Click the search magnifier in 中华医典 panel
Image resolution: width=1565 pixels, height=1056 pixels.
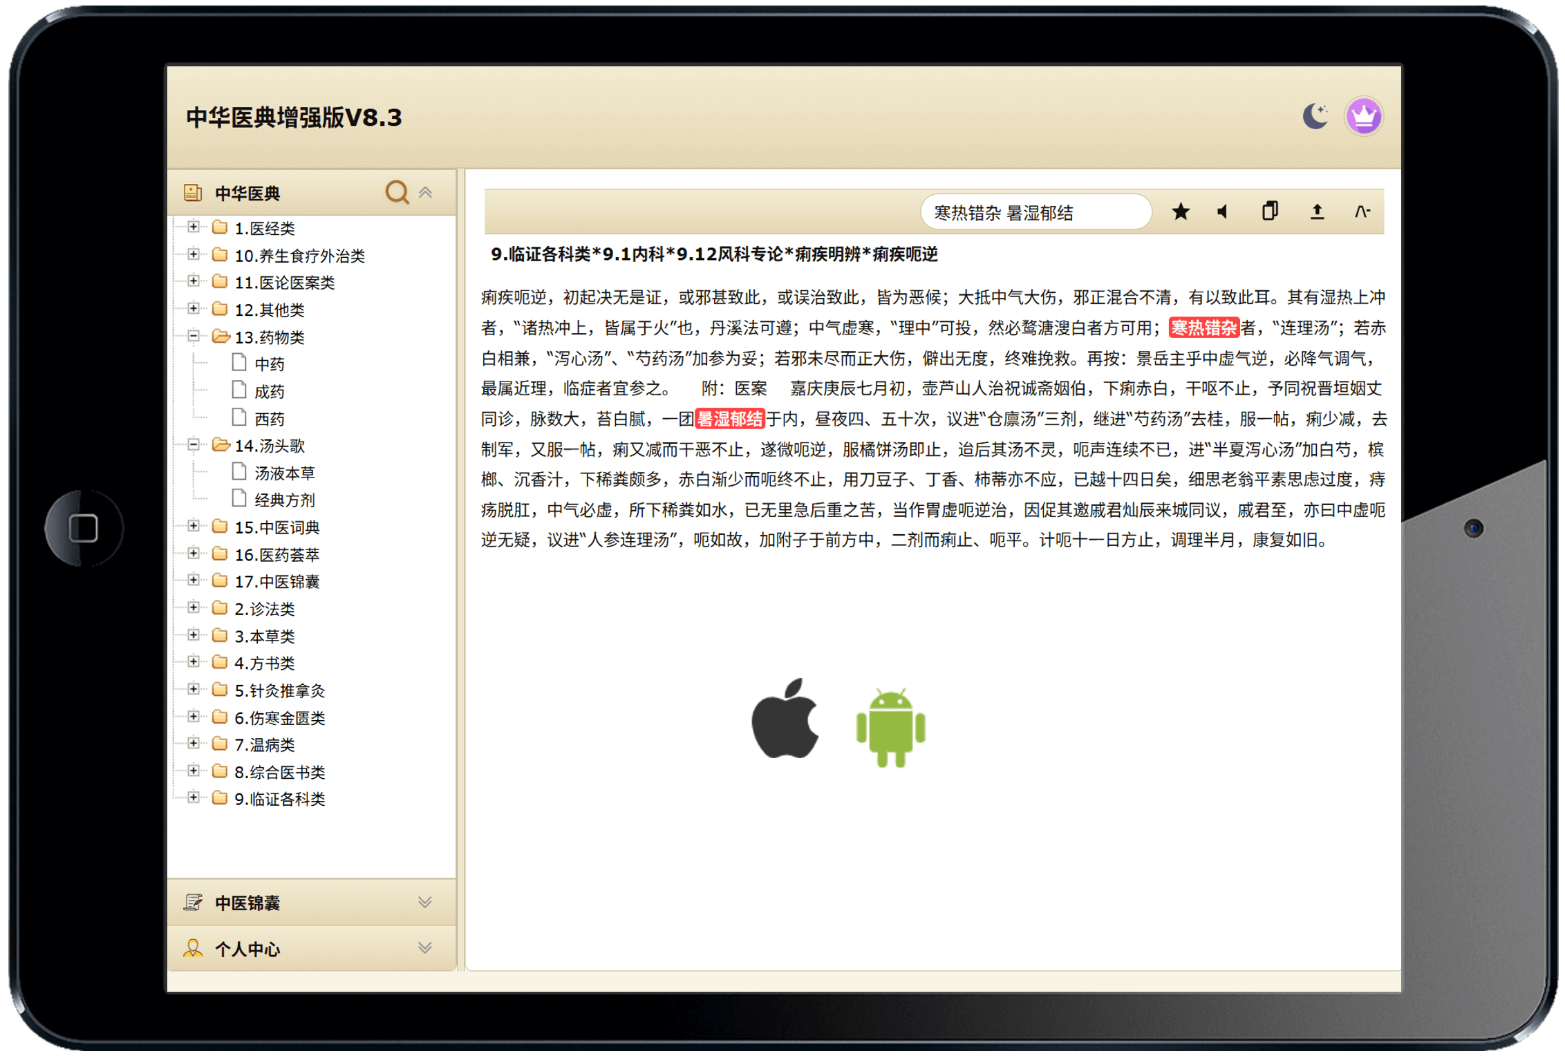click(x=397, y=192)
